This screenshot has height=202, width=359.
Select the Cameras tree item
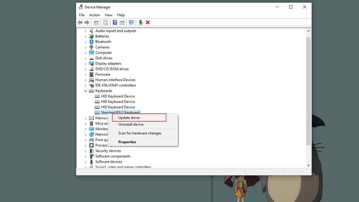102,47
